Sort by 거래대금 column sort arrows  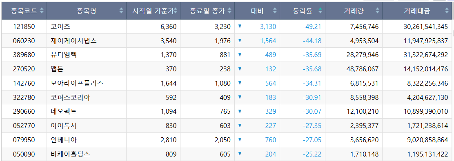click(447, 11)
